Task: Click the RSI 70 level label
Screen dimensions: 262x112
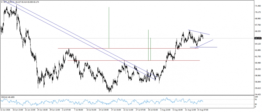Action: pos(256,99)
